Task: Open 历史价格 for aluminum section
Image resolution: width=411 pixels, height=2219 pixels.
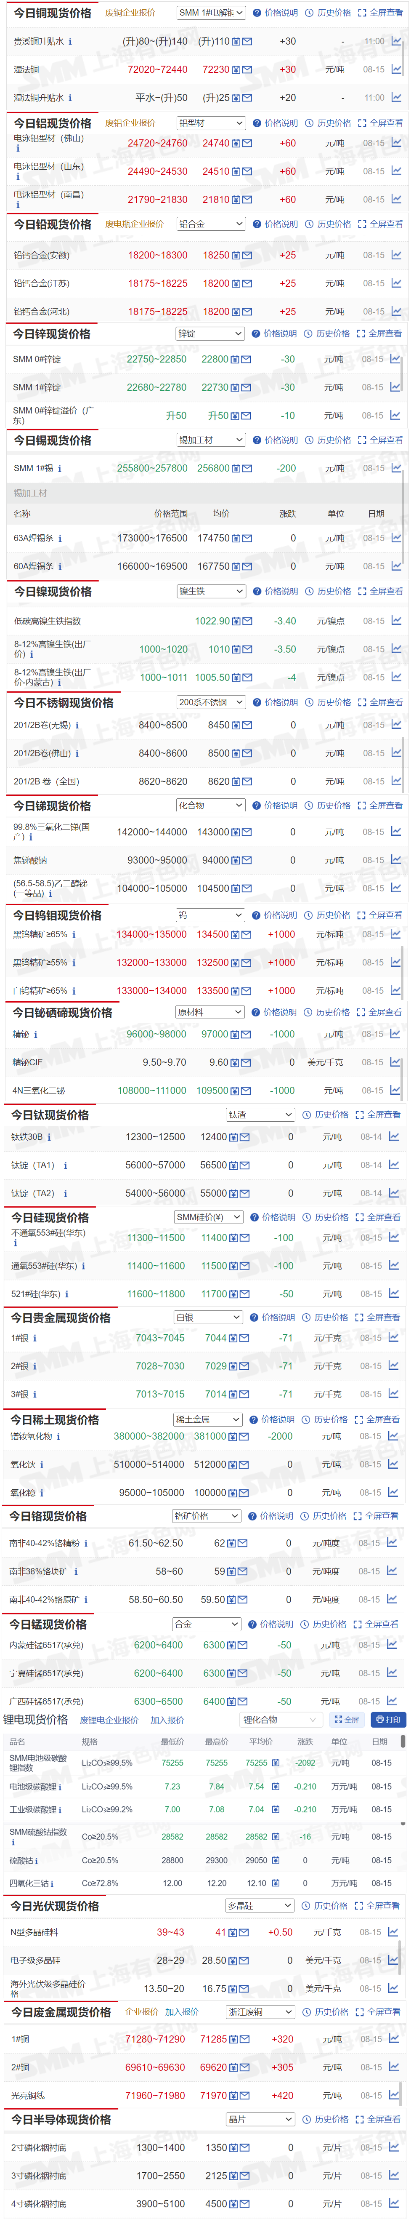Action: point(329,123)
